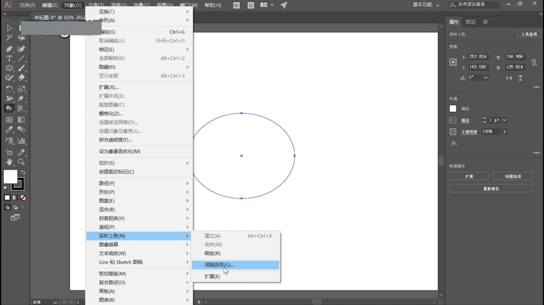Select the Eraser tool
This screenshot has width=544, height=305.
coord(21,78)
